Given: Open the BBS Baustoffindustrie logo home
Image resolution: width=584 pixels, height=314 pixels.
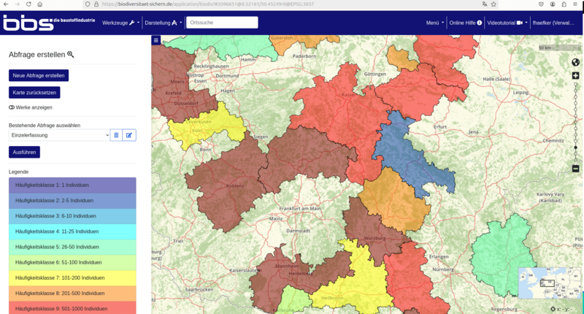Looking at the screenshot, I should (x=47, y=23).
